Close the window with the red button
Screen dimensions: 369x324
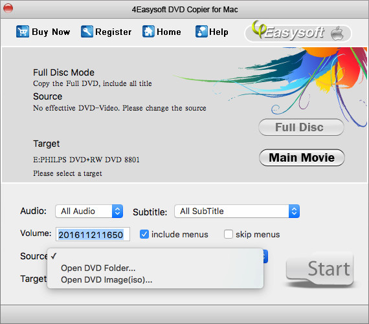[8, 8]
